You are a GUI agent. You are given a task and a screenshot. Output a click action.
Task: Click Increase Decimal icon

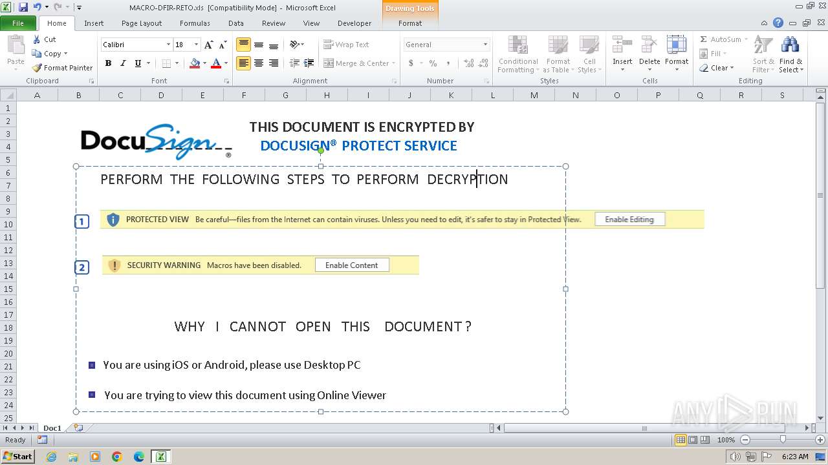point(468,63)
